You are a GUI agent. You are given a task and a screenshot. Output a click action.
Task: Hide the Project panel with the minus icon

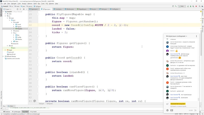(27, 9)
